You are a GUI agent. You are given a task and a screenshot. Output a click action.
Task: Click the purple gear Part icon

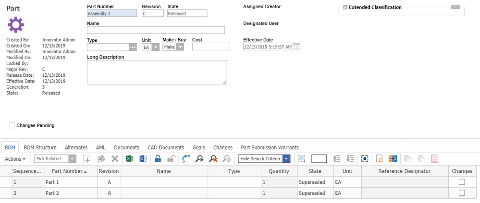point(16,24)
